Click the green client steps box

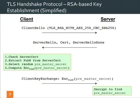tap(37, 62)
